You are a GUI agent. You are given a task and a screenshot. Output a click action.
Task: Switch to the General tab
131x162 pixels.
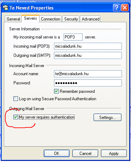tap(13, 19)
